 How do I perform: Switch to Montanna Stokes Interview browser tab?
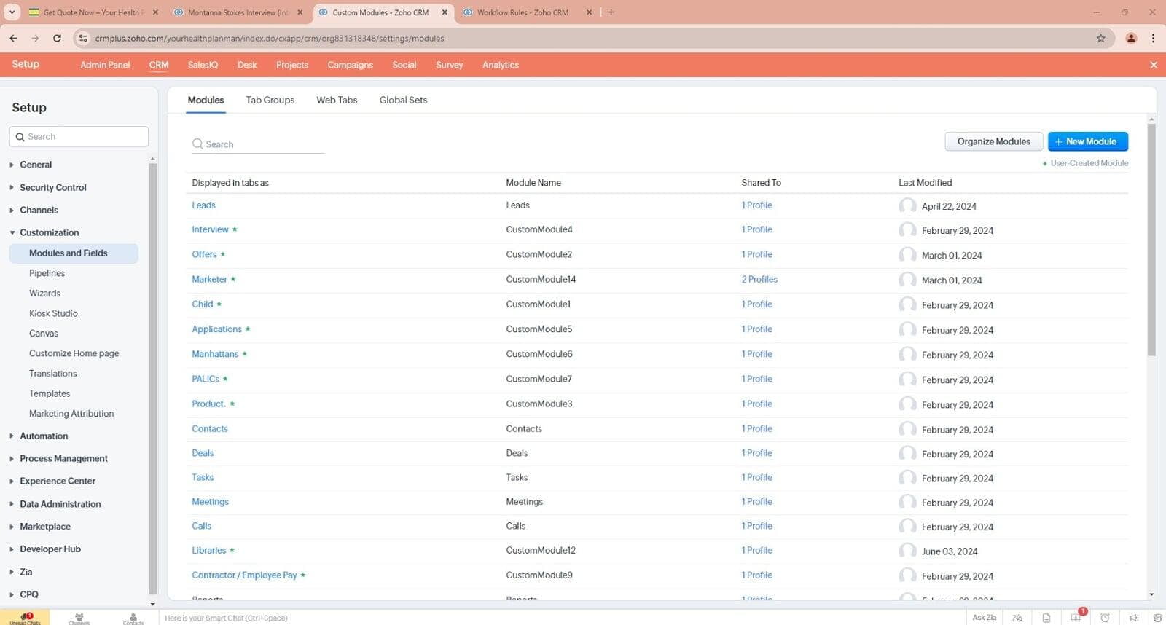pyautogui.click(x=238, y=12)
